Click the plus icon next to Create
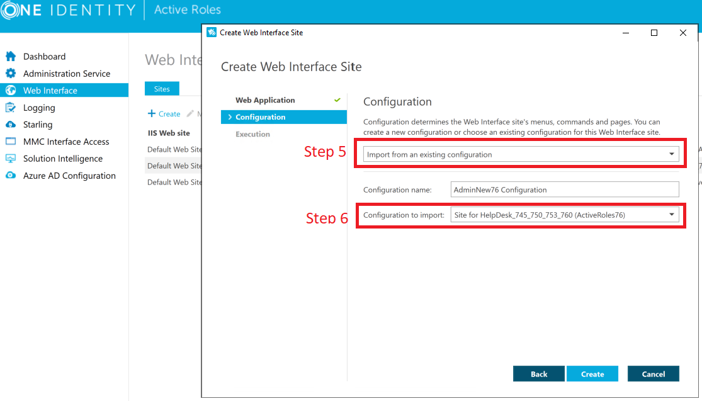Screen dimensions: 702x401 pos(152,114)
